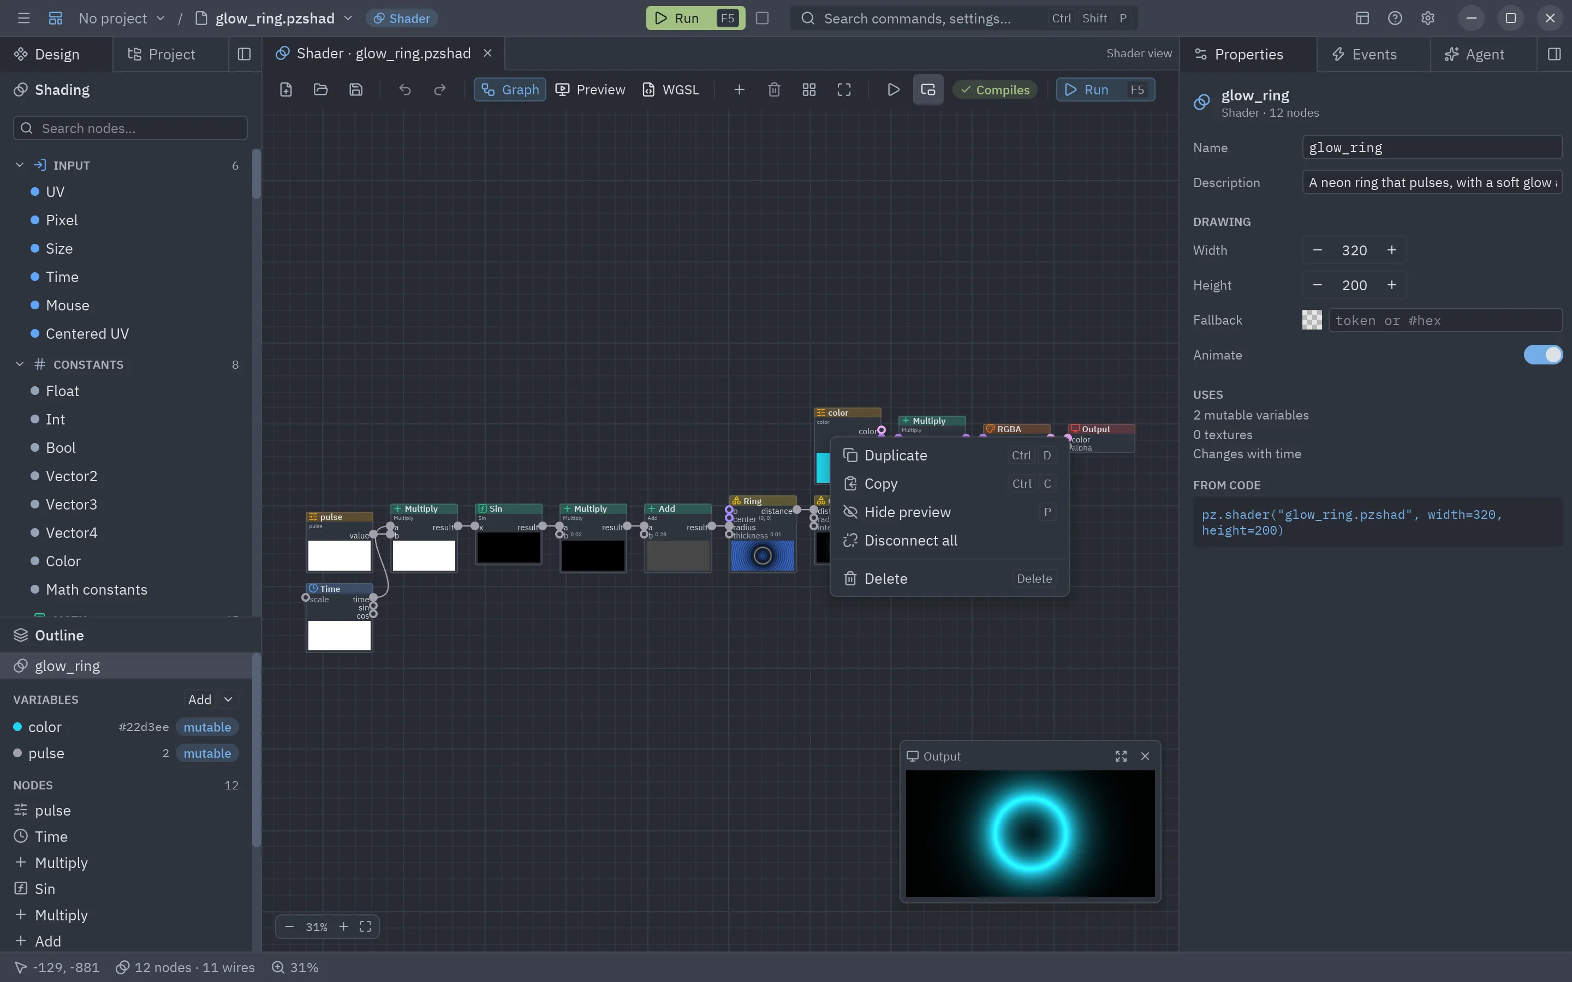Click the layout icon in title bar
1572x982 pixels.
(1362, 18)
